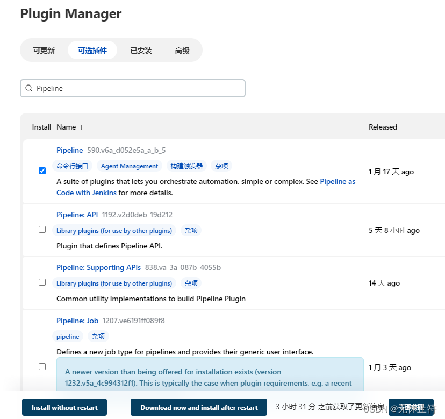
Task: Click version text 1192.v2d0deb_19d212
Action: (x=137, y=215)
